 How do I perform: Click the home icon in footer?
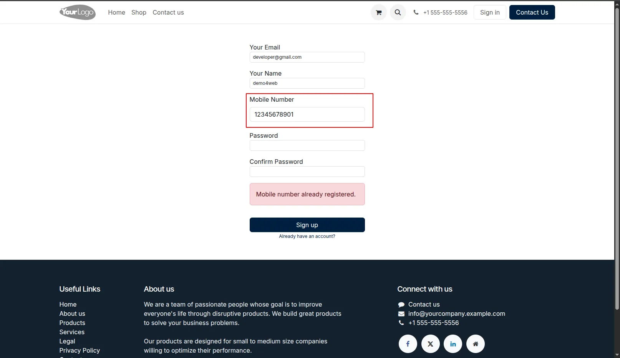(x=476, y=344)
